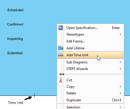Click the Open Specification document icon
The width and height of the screenshot is (130, 109).
(x=61, y=28)
